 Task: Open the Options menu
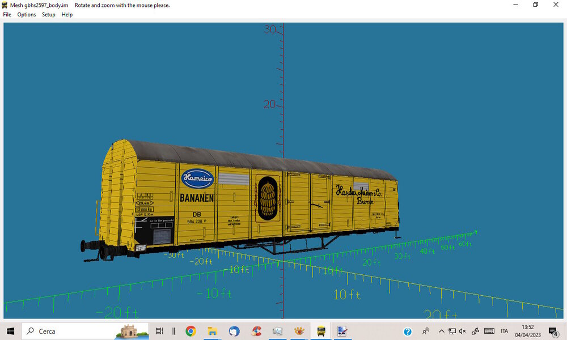(x=27, y=15)
